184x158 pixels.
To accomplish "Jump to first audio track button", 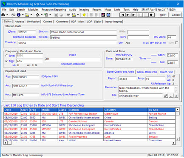I will (123, 15).
